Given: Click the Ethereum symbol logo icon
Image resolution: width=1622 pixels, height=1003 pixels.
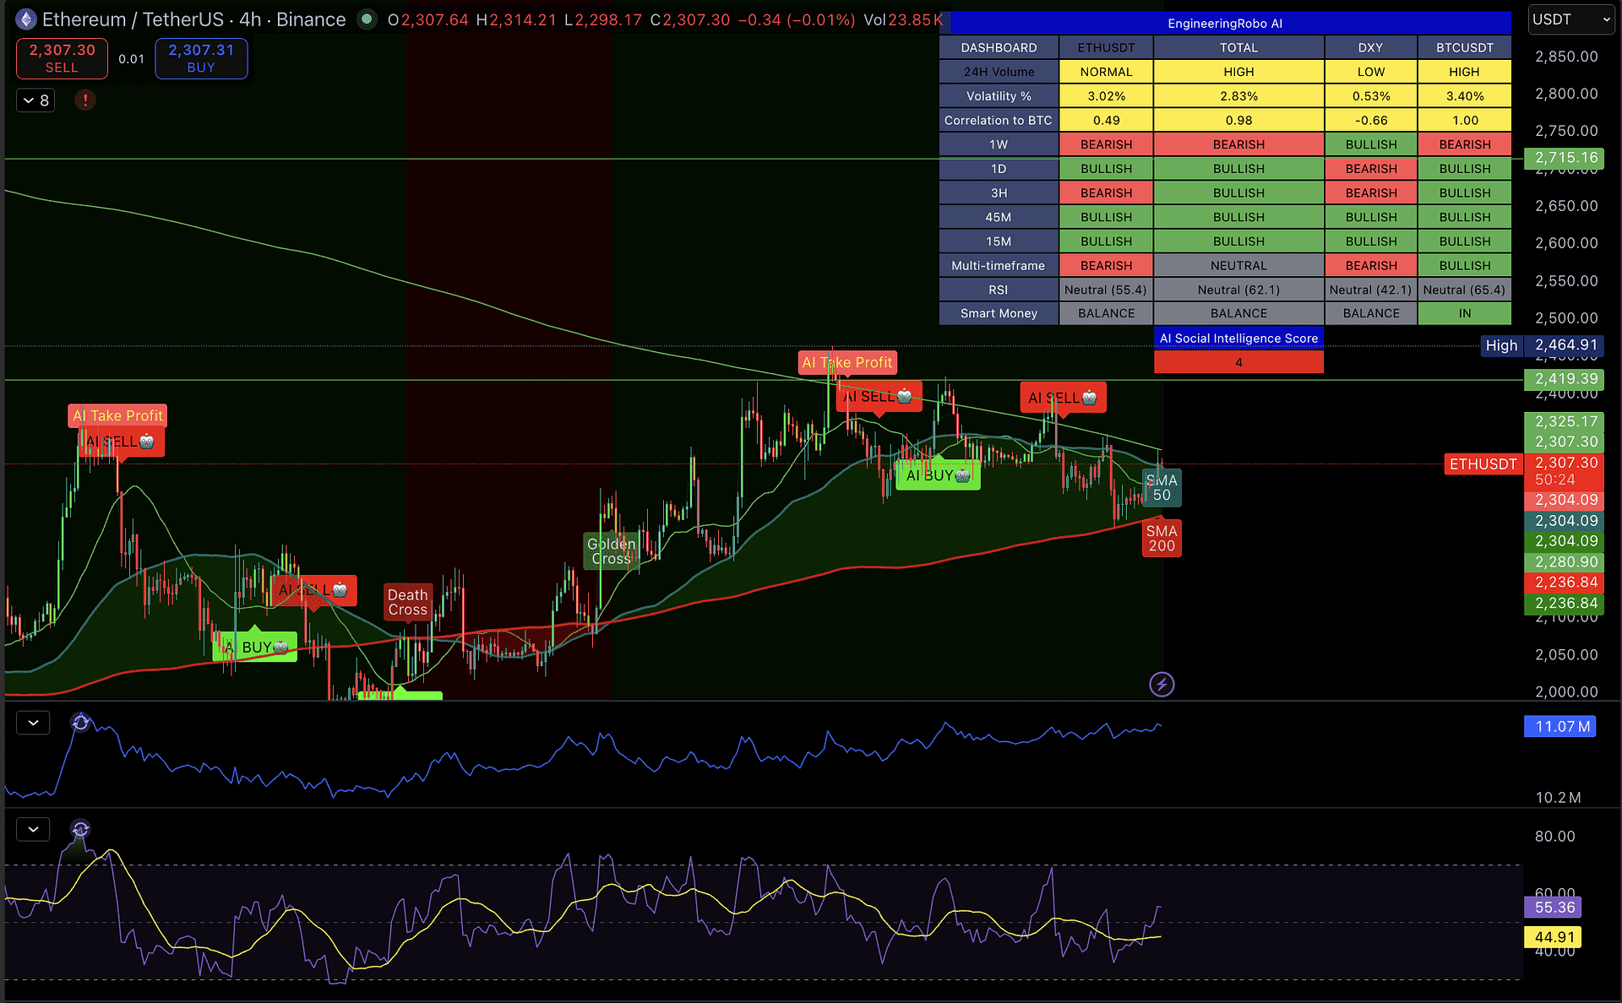Looking at the screenshot, I should click(x=26, y=19).
